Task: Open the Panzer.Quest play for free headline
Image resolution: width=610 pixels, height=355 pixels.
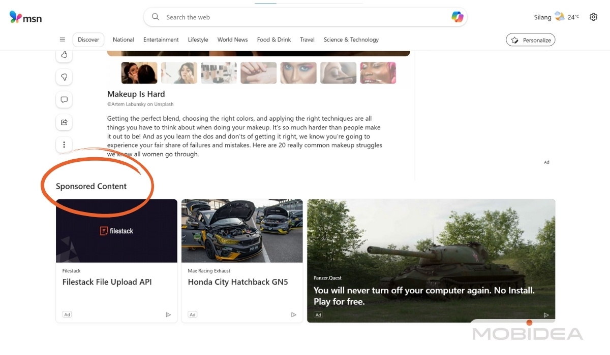Action: 424,296
